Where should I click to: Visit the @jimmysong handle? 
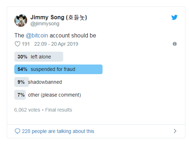point(45,24)
